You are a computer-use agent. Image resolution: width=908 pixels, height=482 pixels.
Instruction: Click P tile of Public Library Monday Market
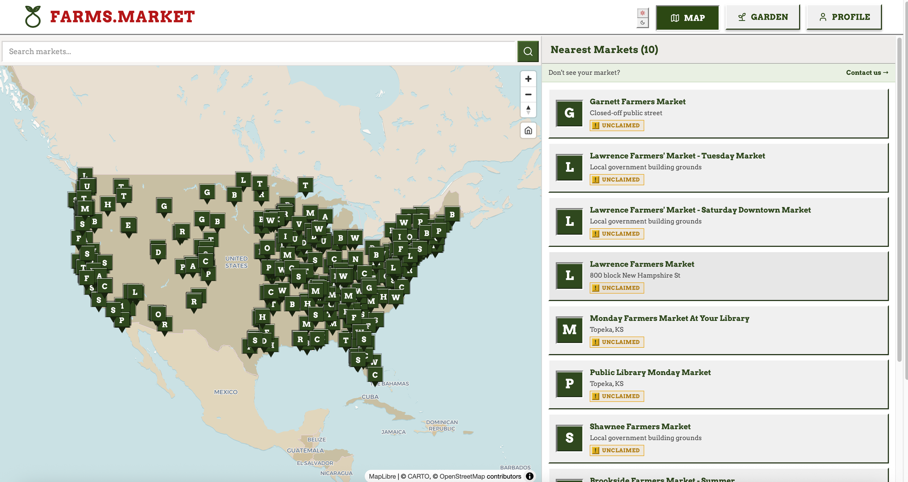tap(569, 384)
